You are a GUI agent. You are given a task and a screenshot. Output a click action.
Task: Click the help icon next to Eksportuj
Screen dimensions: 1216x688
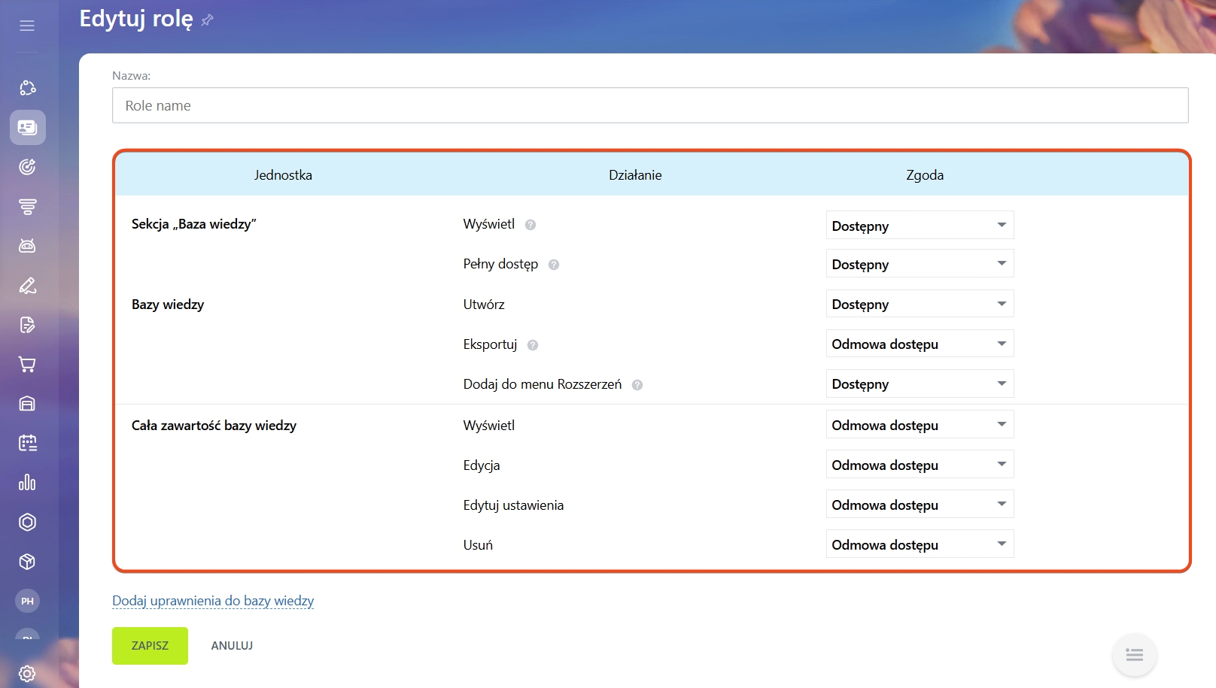533,345
